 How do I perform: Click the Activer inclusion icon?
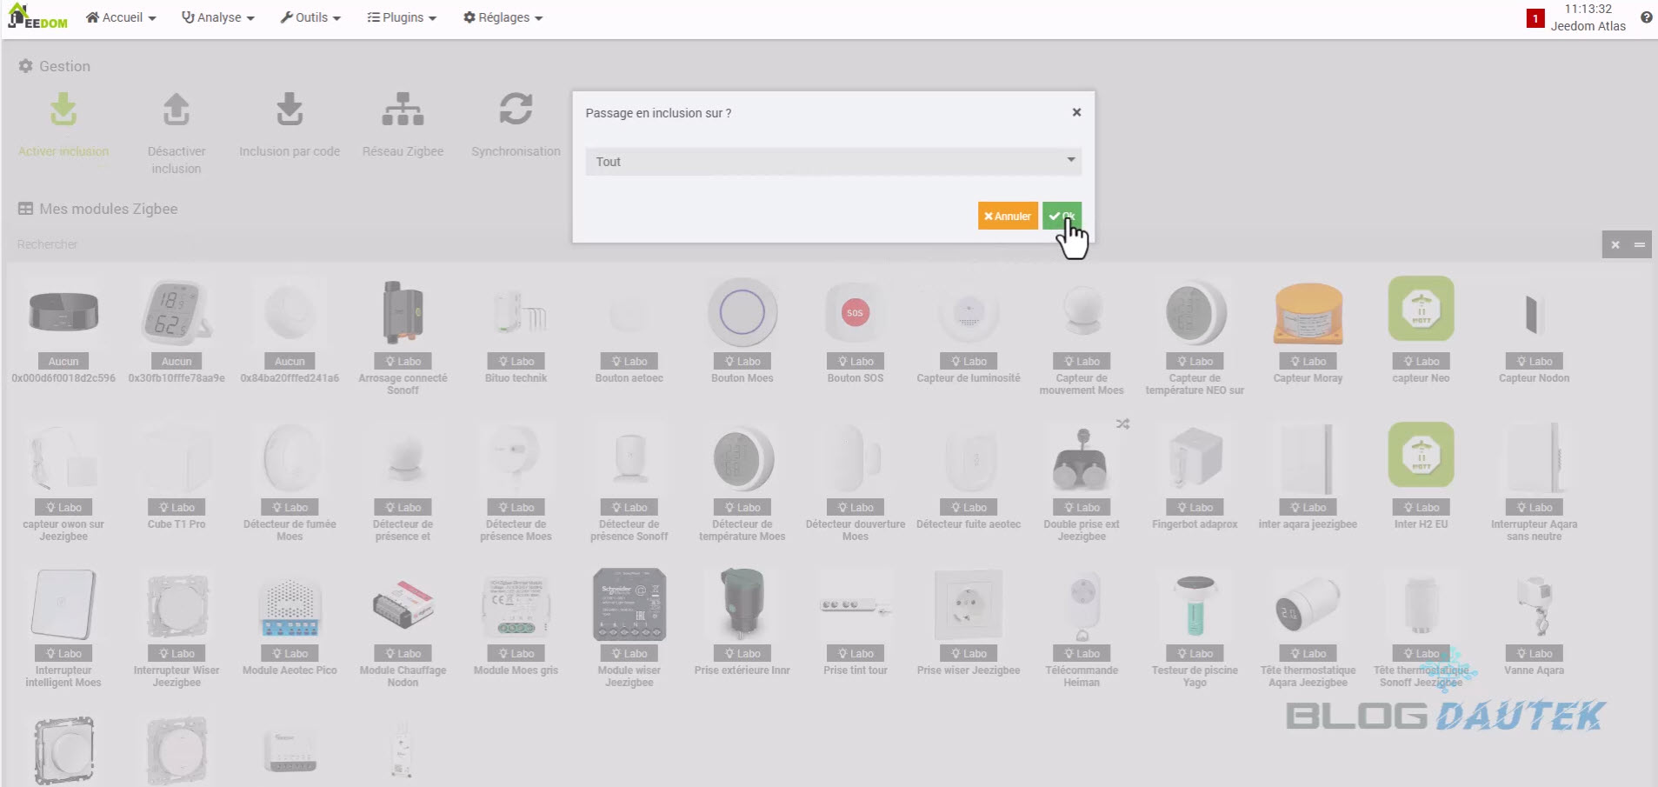(63, 111)
